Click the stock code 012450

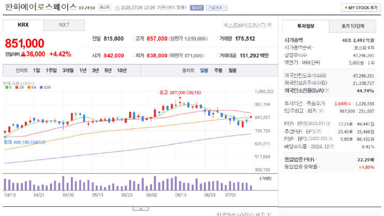[x=87, y=8]
